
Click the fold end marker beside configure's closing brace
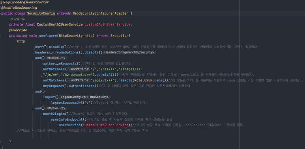[0, 142]
